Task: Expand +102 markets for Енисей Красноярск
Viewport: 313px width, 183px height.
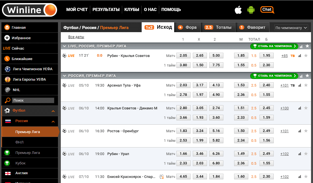Action: pyautogui.click(x=284, y=177)
